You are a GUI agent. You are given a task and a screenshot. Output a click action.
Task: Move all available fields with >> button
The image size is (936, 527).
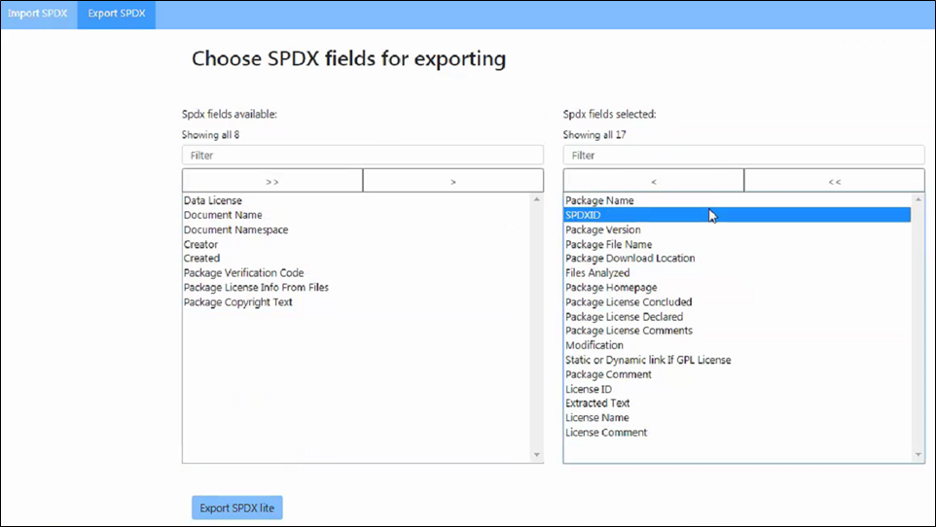(272, 181)
